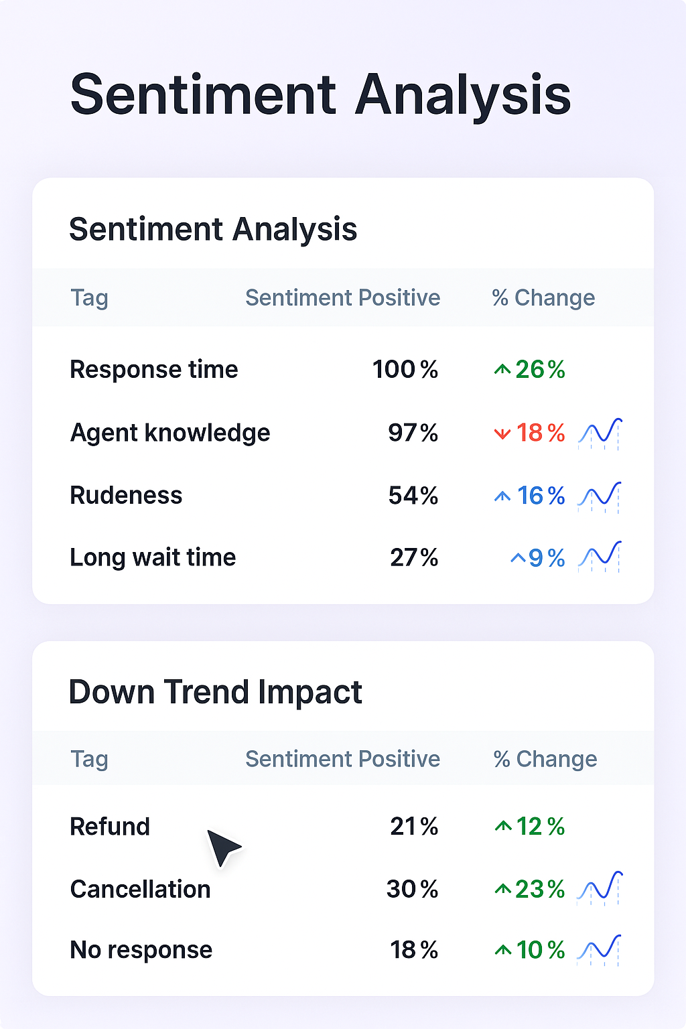Sort by Sentiment Positive in Sentiment Analysis table

[x=342, y=297]
